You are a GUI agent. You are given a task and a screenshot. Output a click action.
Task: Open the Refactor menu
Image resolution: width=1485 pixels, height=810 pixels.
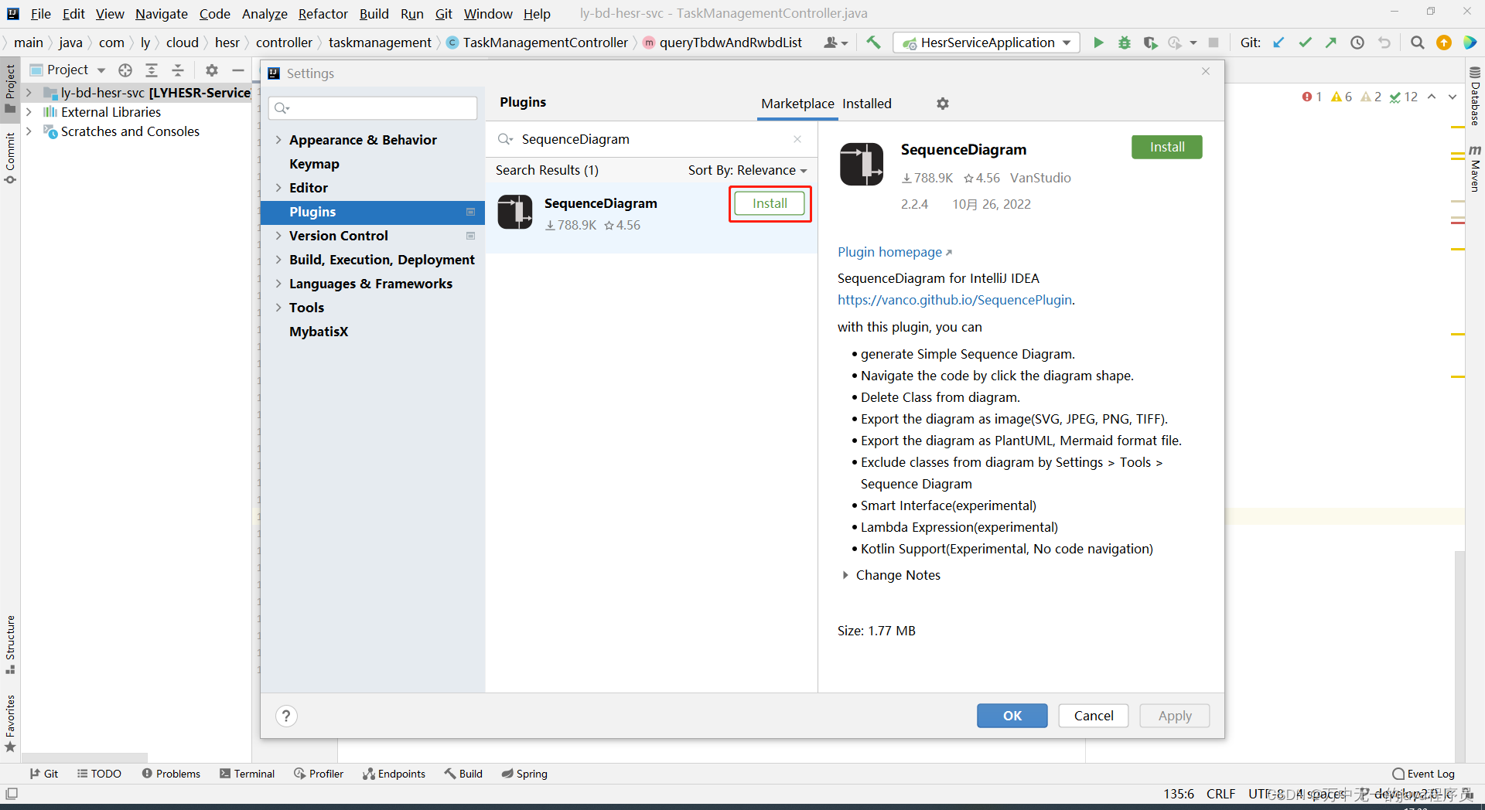[323, 14]
